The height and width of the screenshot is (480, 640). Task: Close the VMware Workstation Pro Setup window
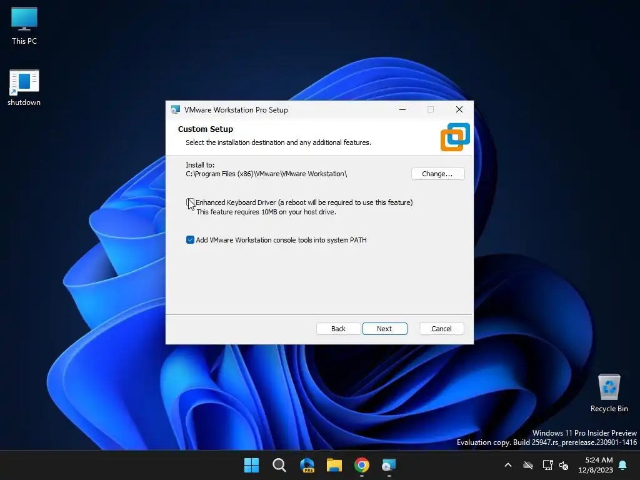point(459,109)
